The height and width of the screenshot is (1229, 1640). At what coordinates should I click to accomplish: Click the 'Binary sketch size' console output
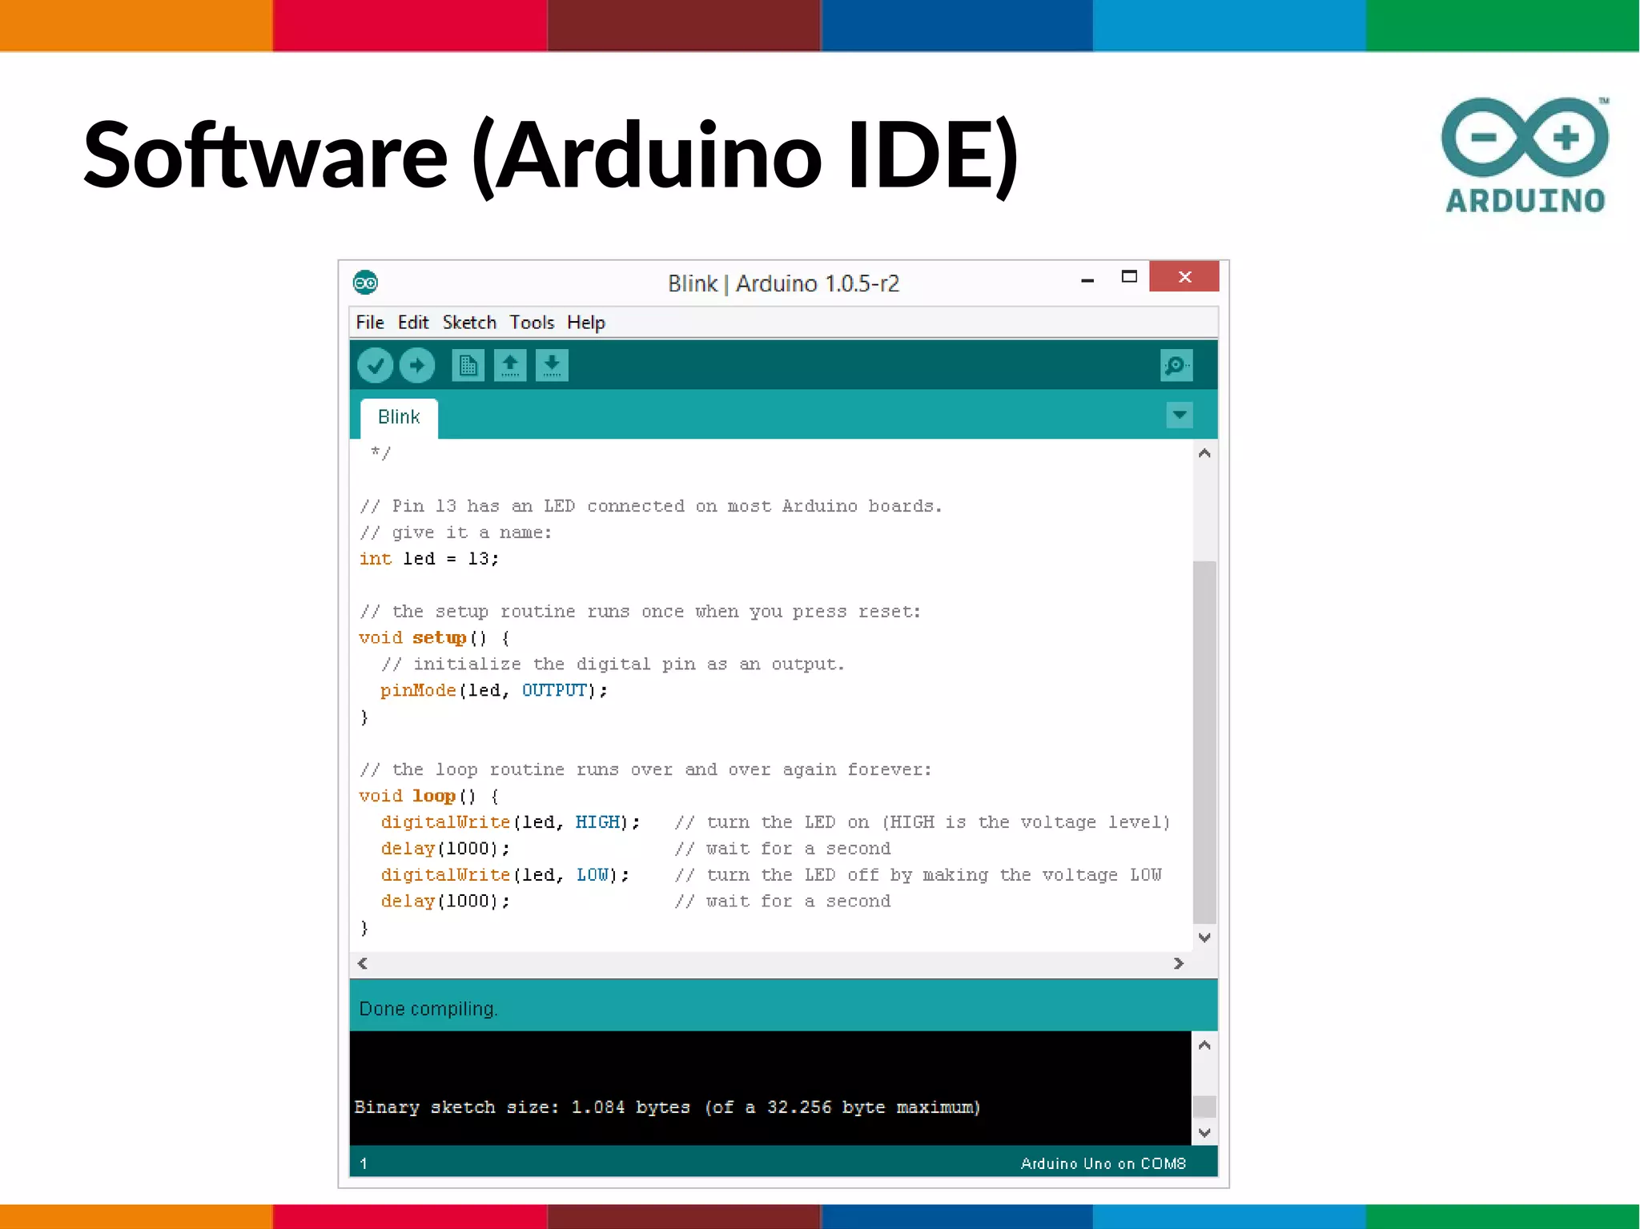(667, 1107)
